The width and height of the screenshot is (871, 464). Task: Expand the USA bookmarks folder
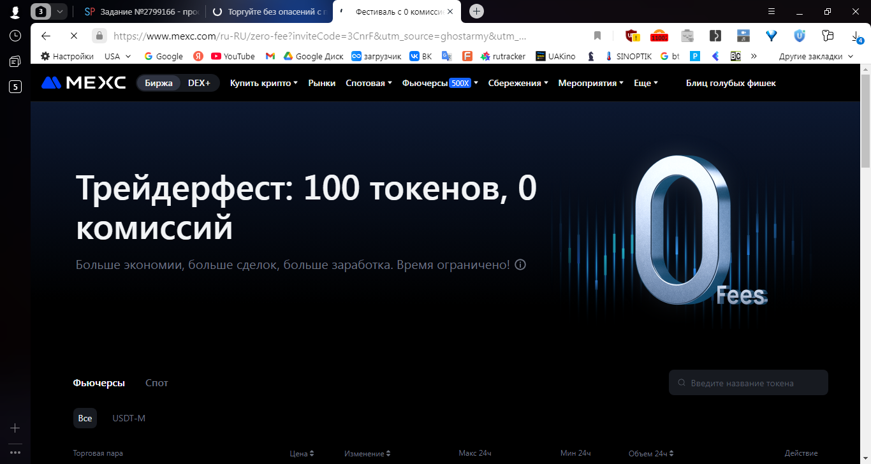pyautogui.click(x=118, y=56)
